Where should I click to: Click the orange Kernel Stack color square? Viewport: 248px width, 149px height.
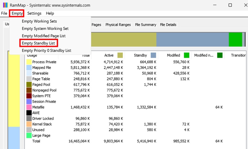29,124
